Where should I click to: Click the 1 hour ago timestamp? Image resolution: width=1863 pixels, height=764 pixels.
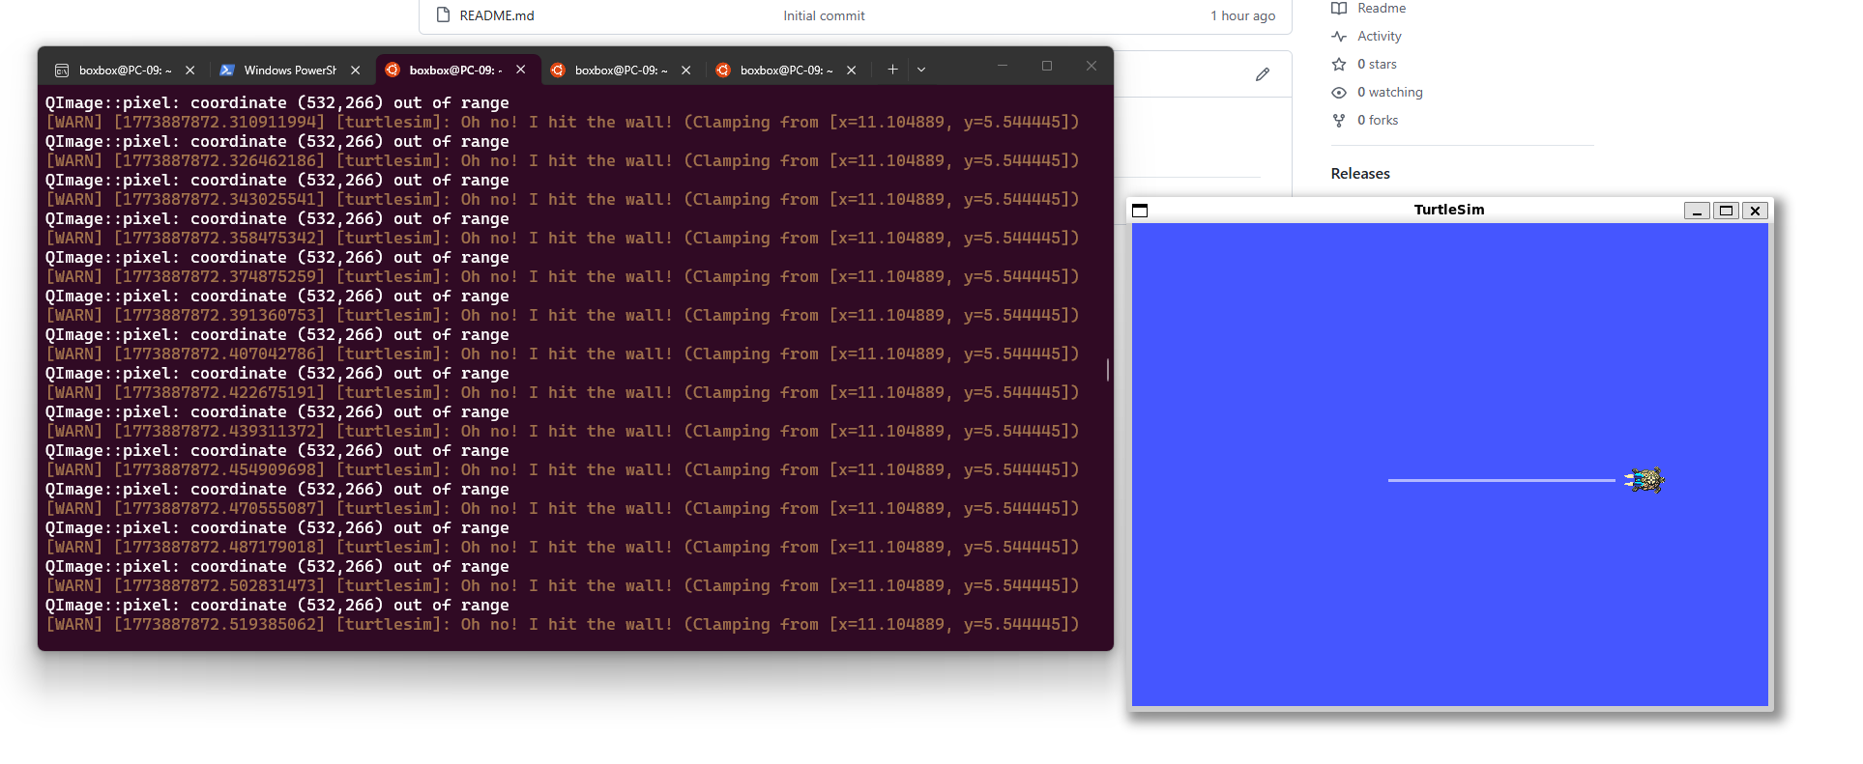pos(1243,15)
